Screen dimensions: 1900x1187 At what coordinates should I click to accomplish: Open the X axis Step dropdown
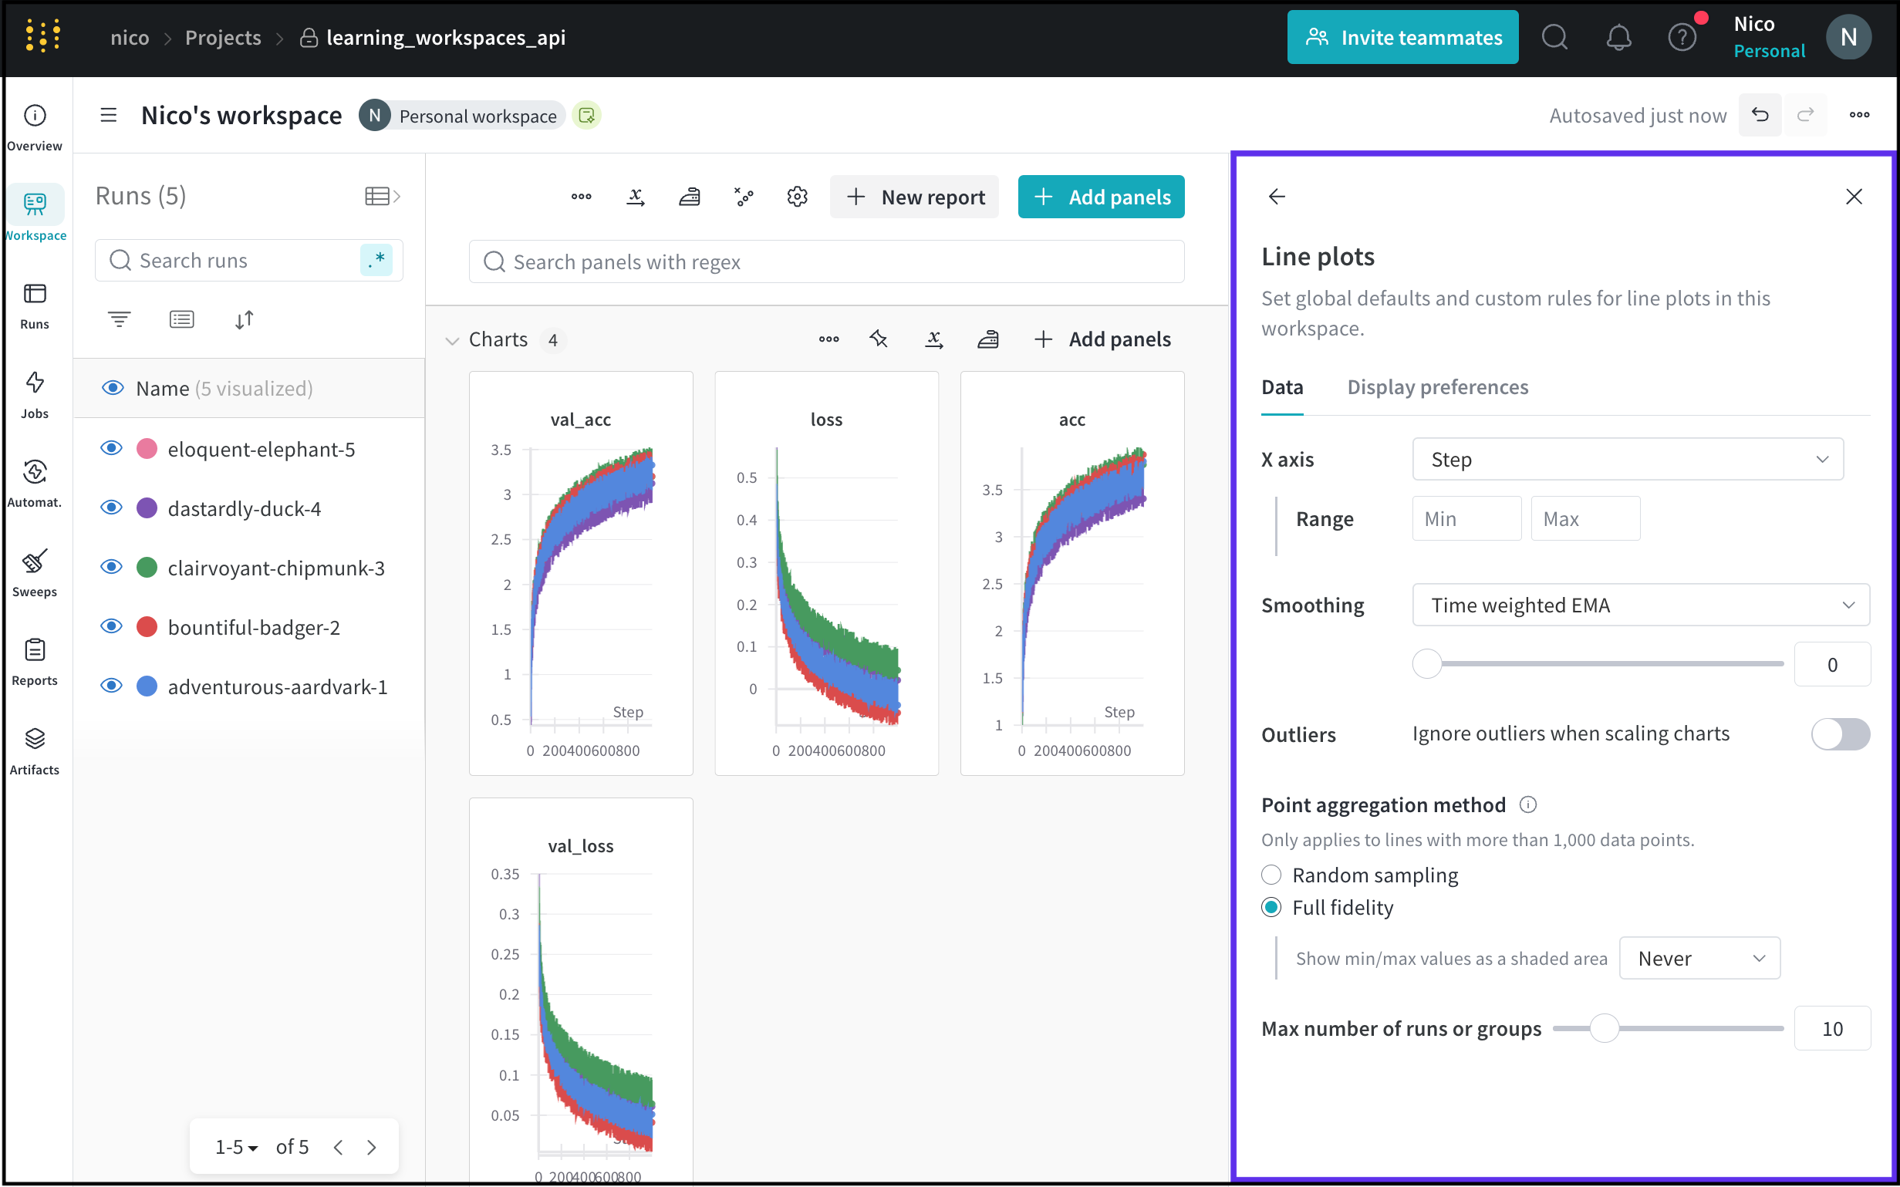point(1627,459)
